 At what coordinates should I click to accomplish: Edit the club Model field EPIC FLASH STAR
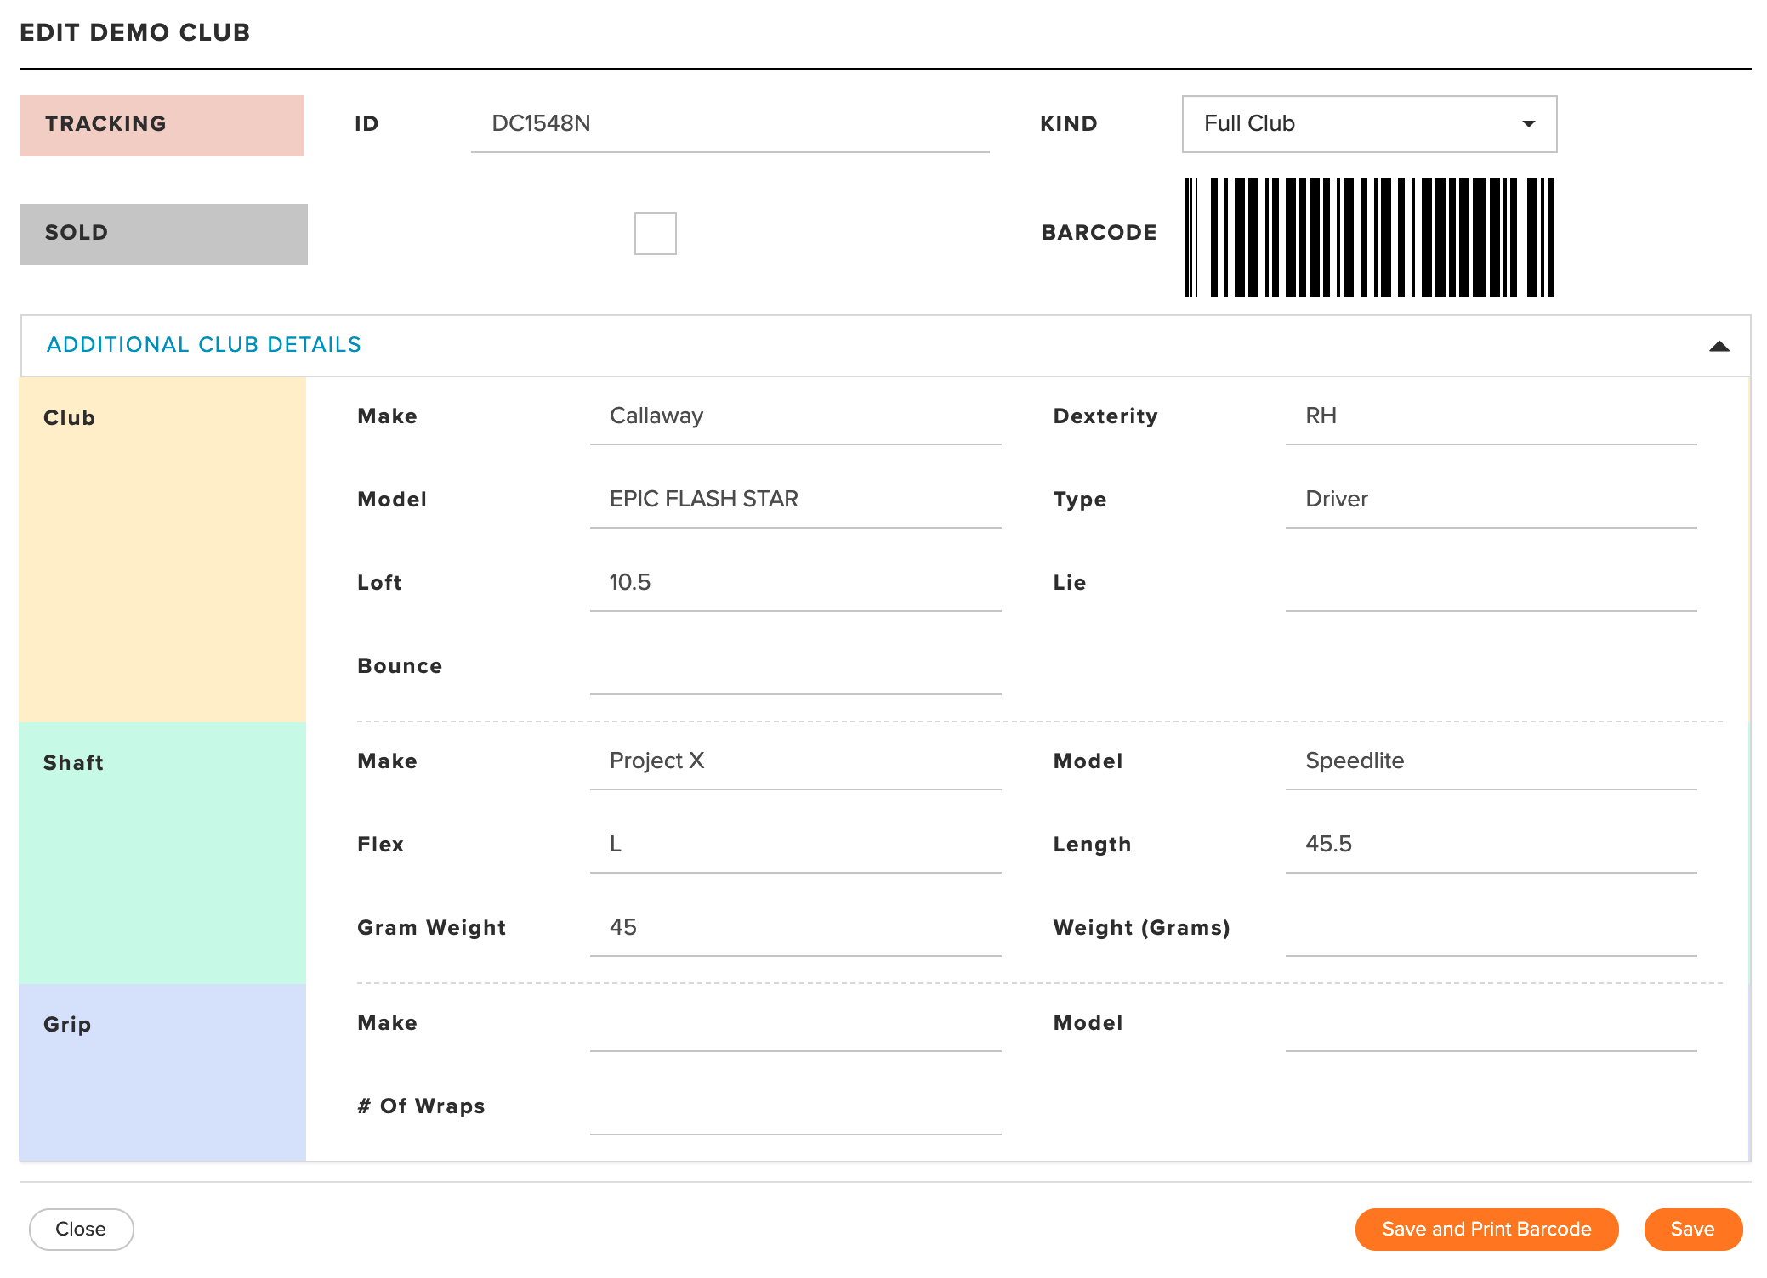795,500
